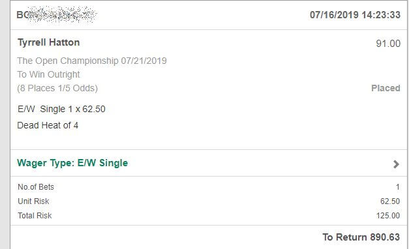The width and height of the screenshot is (409, 249).
Task: Click the blurred bet reference ID
Action: [x=57, y=14]
